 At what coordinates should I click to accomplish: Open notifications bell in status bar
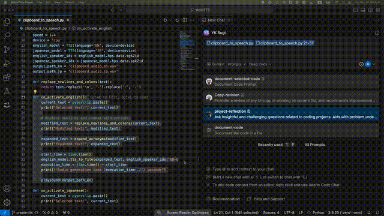click(377, 212)
